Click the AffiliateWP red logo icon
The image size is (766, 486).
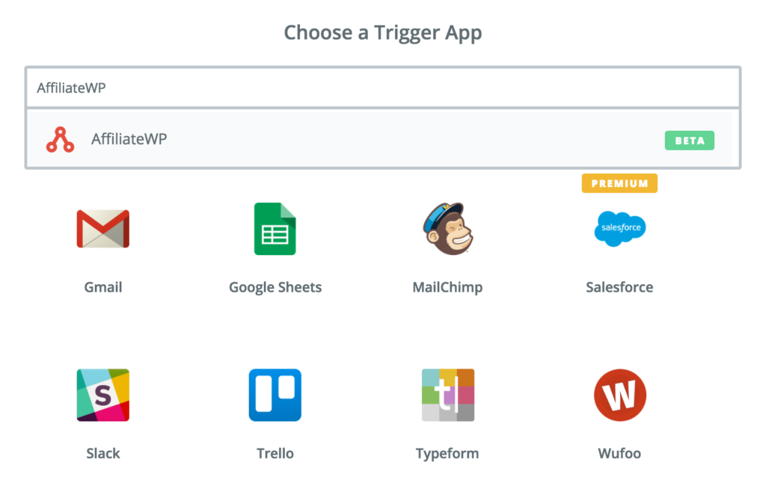(60, 140)
